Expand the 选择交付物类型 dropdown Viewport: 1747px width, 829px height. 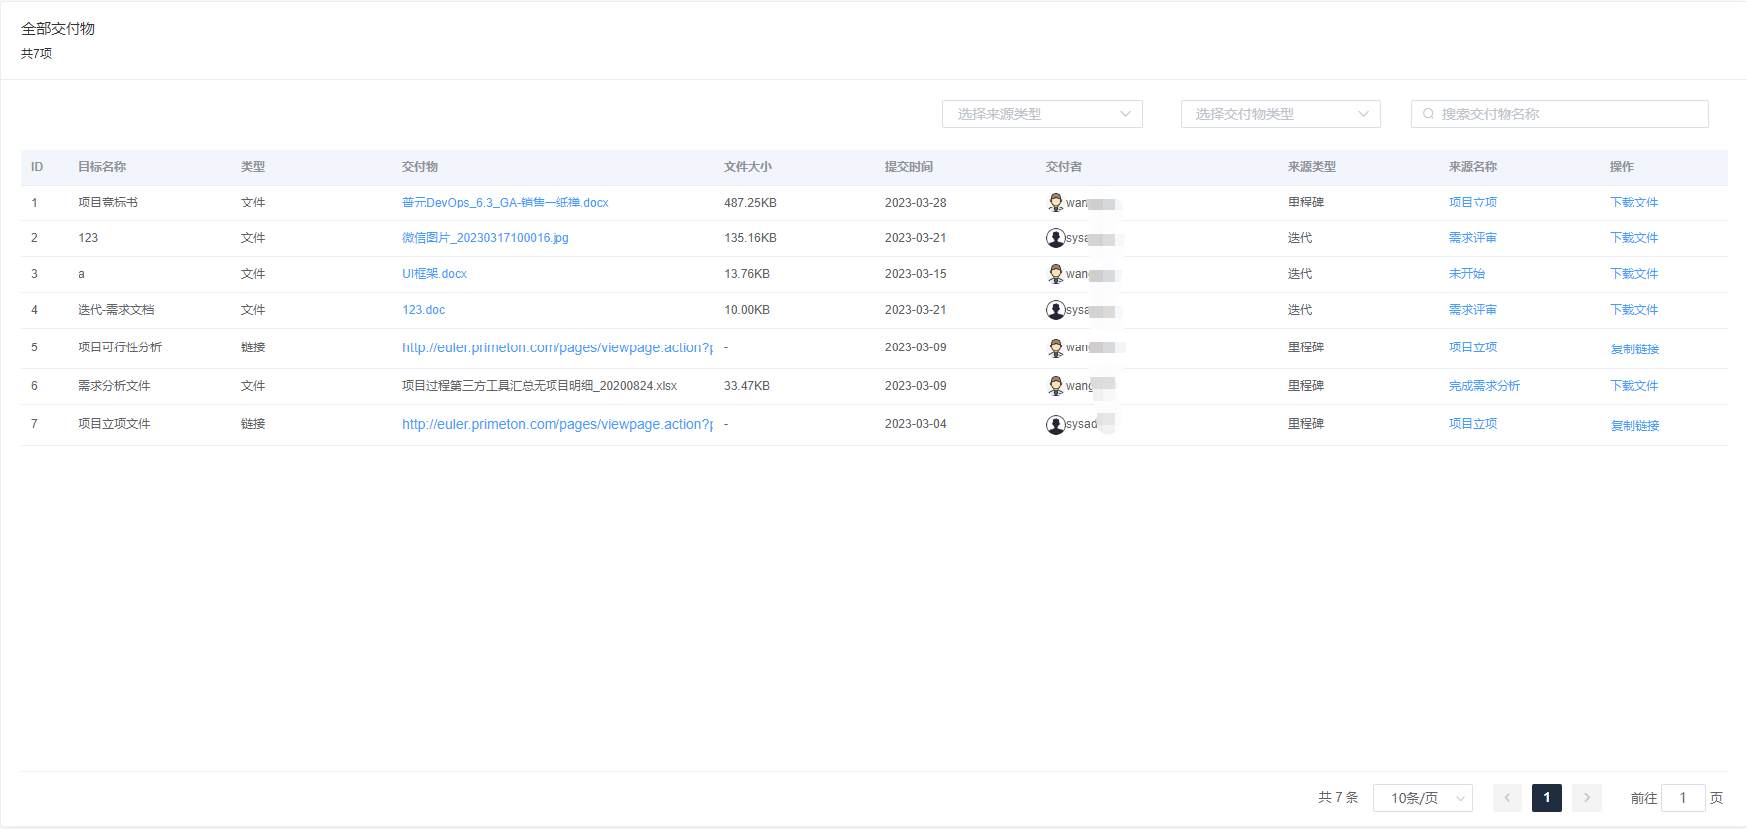(1280, 114)
